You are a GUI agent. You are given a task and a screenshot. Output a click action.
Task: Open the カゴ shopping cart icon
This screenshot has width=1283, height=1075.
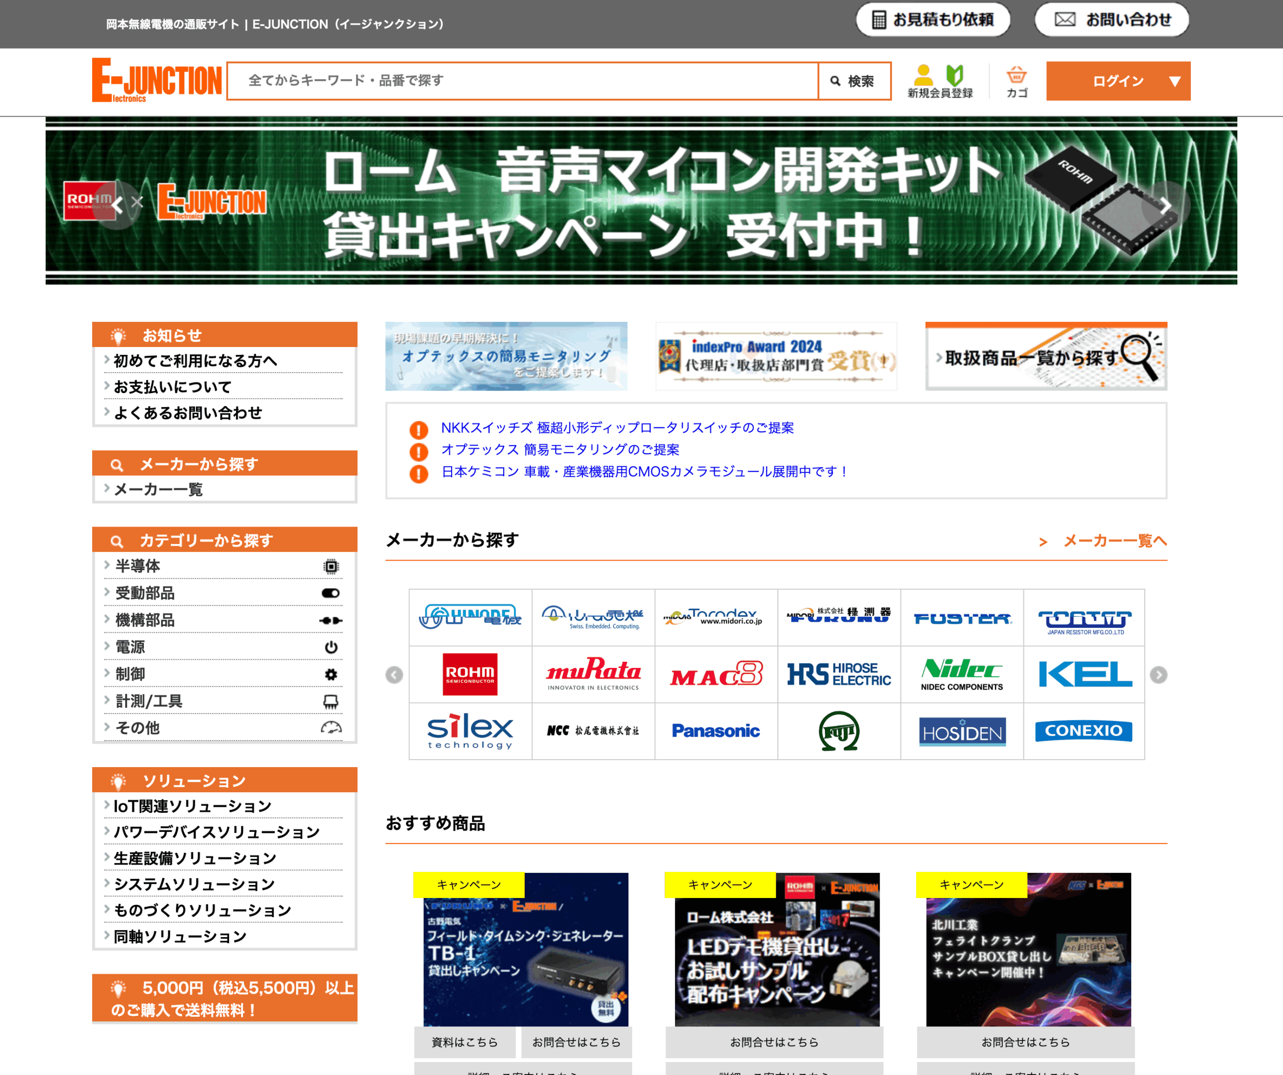coord(1016,81)
